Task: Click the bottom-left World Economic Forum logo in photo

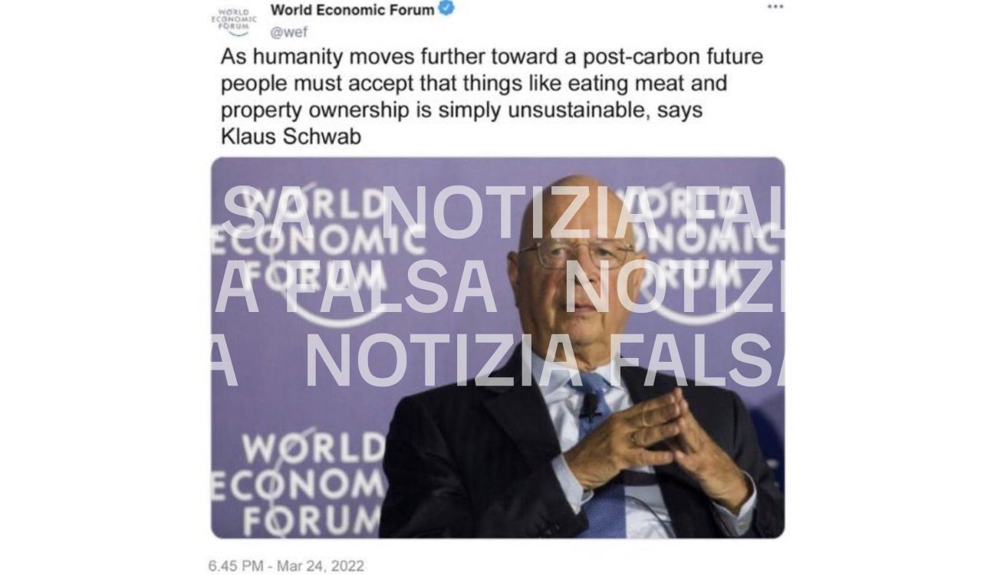Action: tap(298, 485)
